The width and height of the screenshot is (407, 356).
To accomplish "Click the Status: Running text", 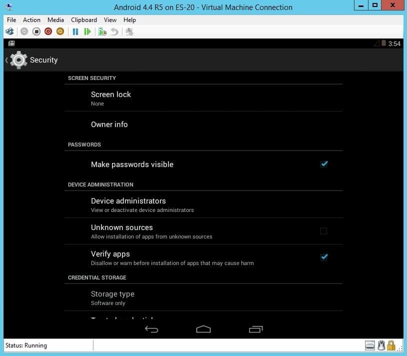I will pyautogui.click(x=26, y=345).
